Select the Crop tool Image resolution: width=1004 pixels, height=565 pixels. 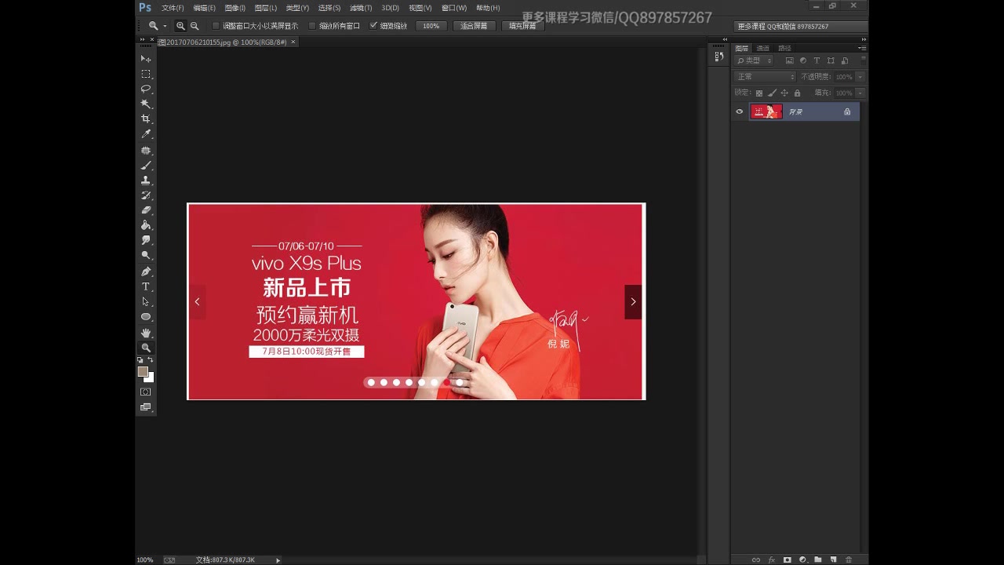click(146, 119)
